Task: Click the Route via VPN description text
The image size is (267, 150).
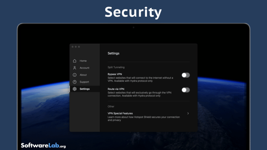Action: pos(140,94)
